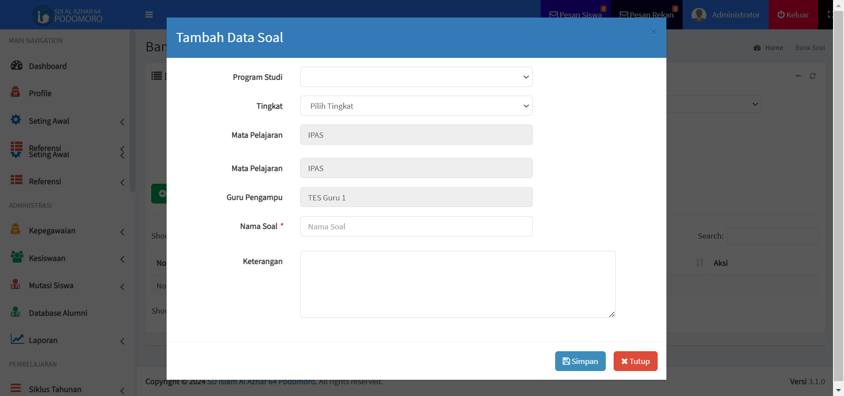The image size is (844, 396).
Task: Click the Simpan button
Action: click(580, 361)
